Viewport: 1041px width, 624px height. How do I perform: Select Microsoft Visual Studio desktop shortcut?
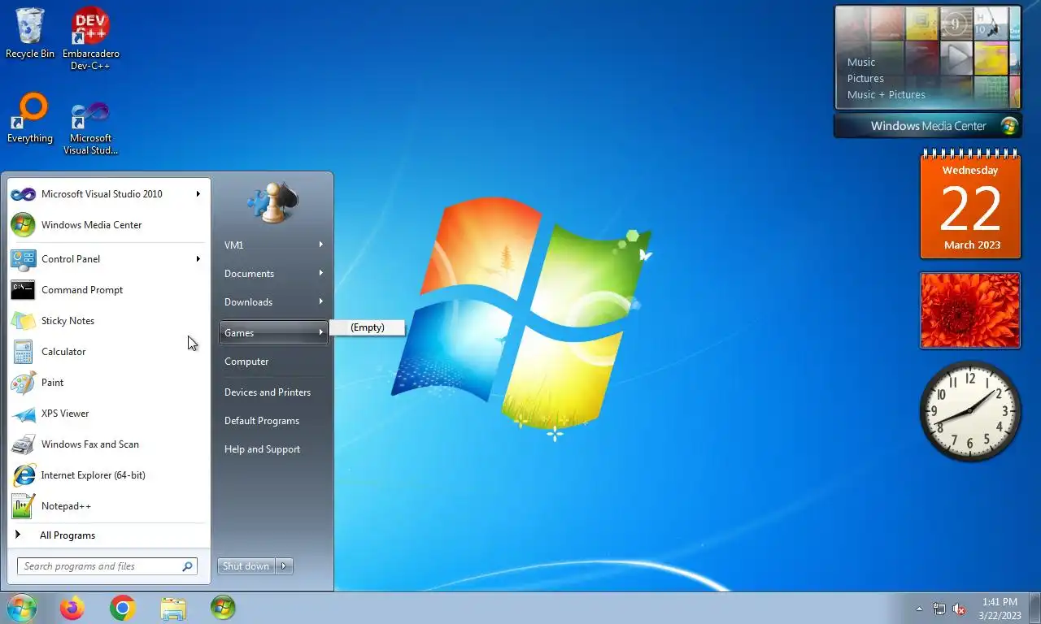[90, 128]
